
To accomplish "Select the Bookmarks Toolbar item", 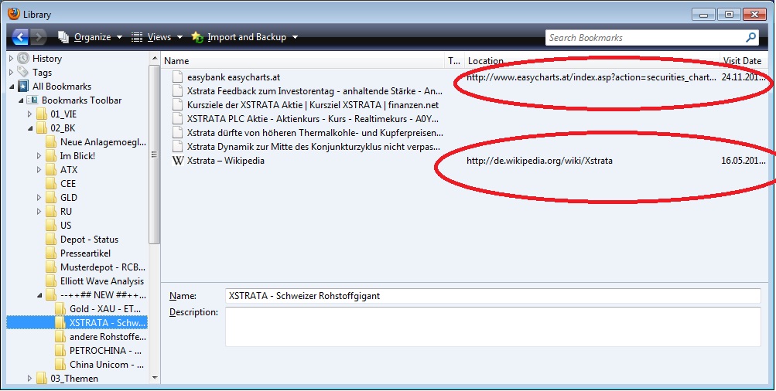I will pyautogui.click(x=82, y=100).
